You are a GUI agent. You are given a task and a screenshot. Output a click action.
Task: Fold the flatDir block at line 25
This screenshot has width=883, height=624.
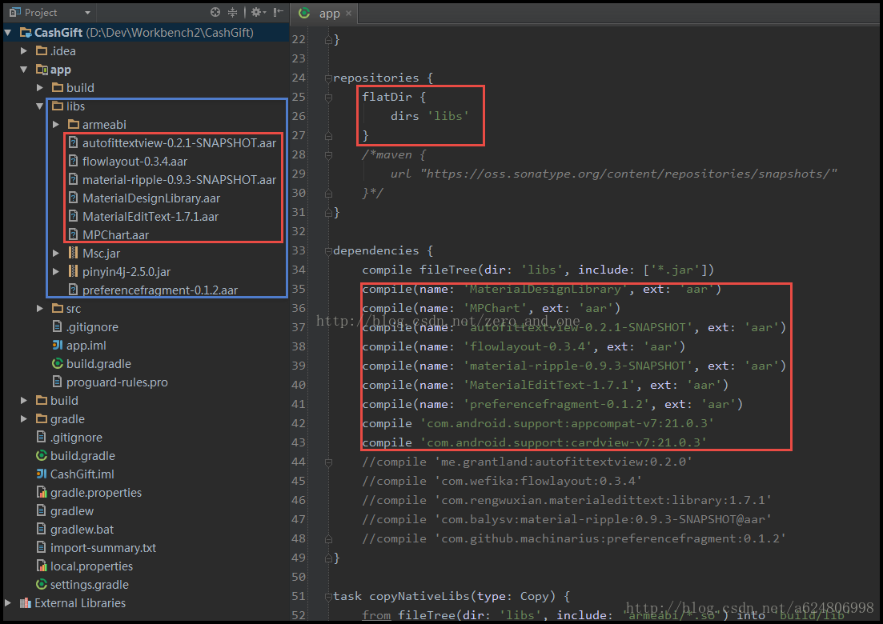click(328, 98)
